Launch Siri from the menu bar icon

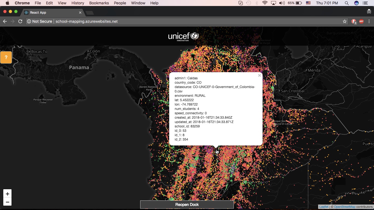(x=356, y=3)
